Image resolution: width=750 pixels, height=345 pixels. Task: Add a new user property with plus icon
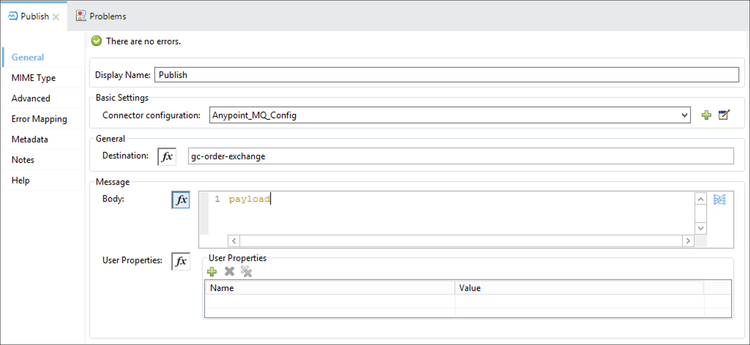coord(212,271)
